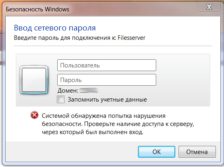224x167 pixels.
Task: Focus the Пароль input field
Action: tap(107, 80)
